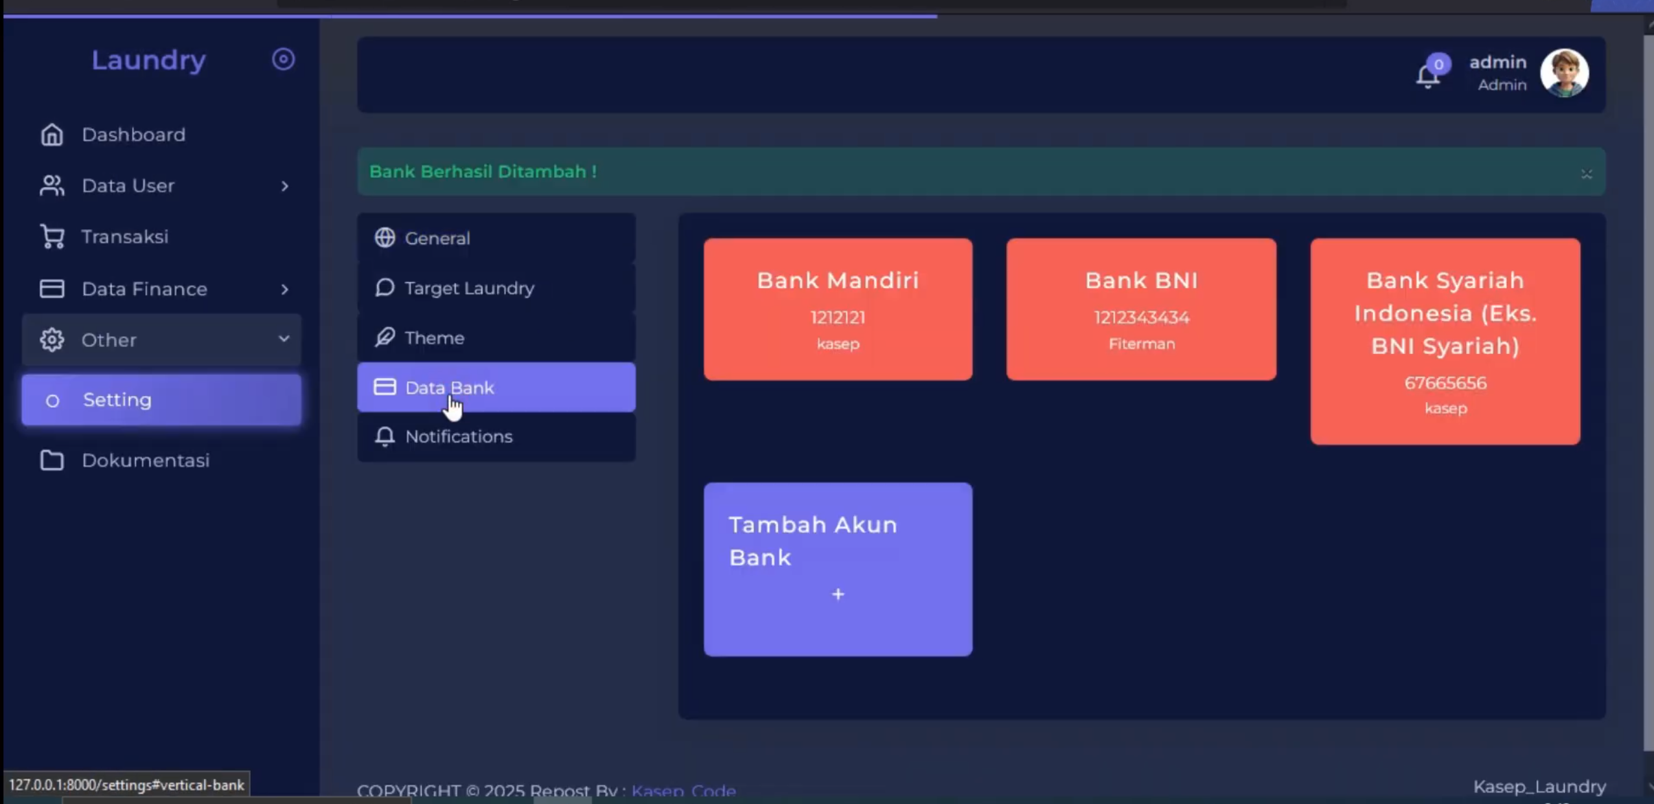1654x804 pixels.
Task: Click the Tambah Akun Bank card title
Action: tap(813, 541)
